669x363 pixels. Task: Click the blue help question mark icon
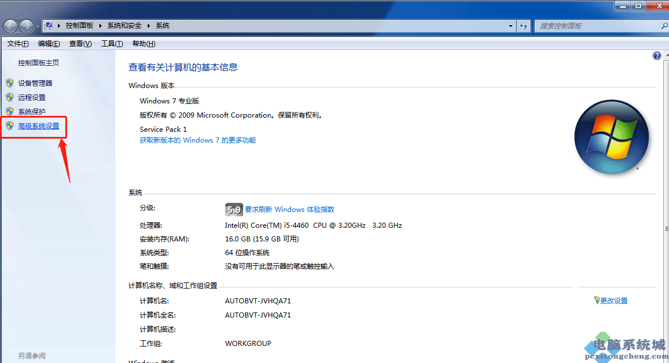656,56
